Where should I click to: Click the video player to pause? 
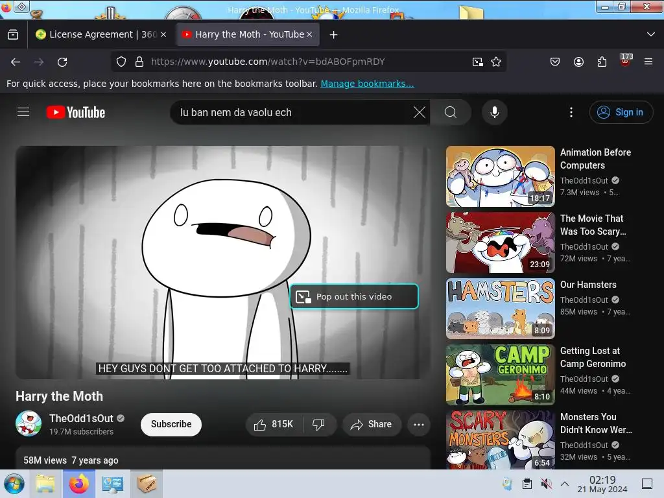223,263
